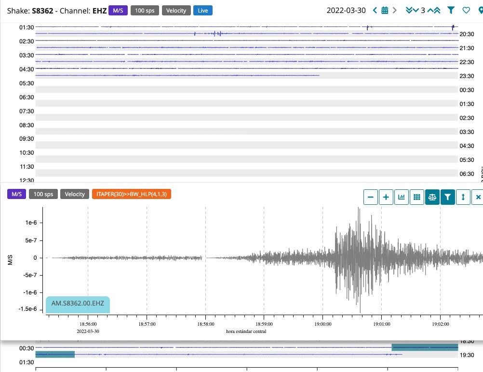Click the double-up chevron to increase rows

pos(435,10)
